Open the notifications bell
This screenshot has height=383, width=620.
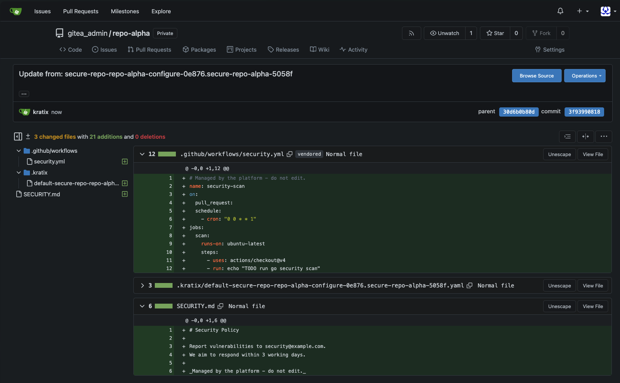click(x=560, y=11)
